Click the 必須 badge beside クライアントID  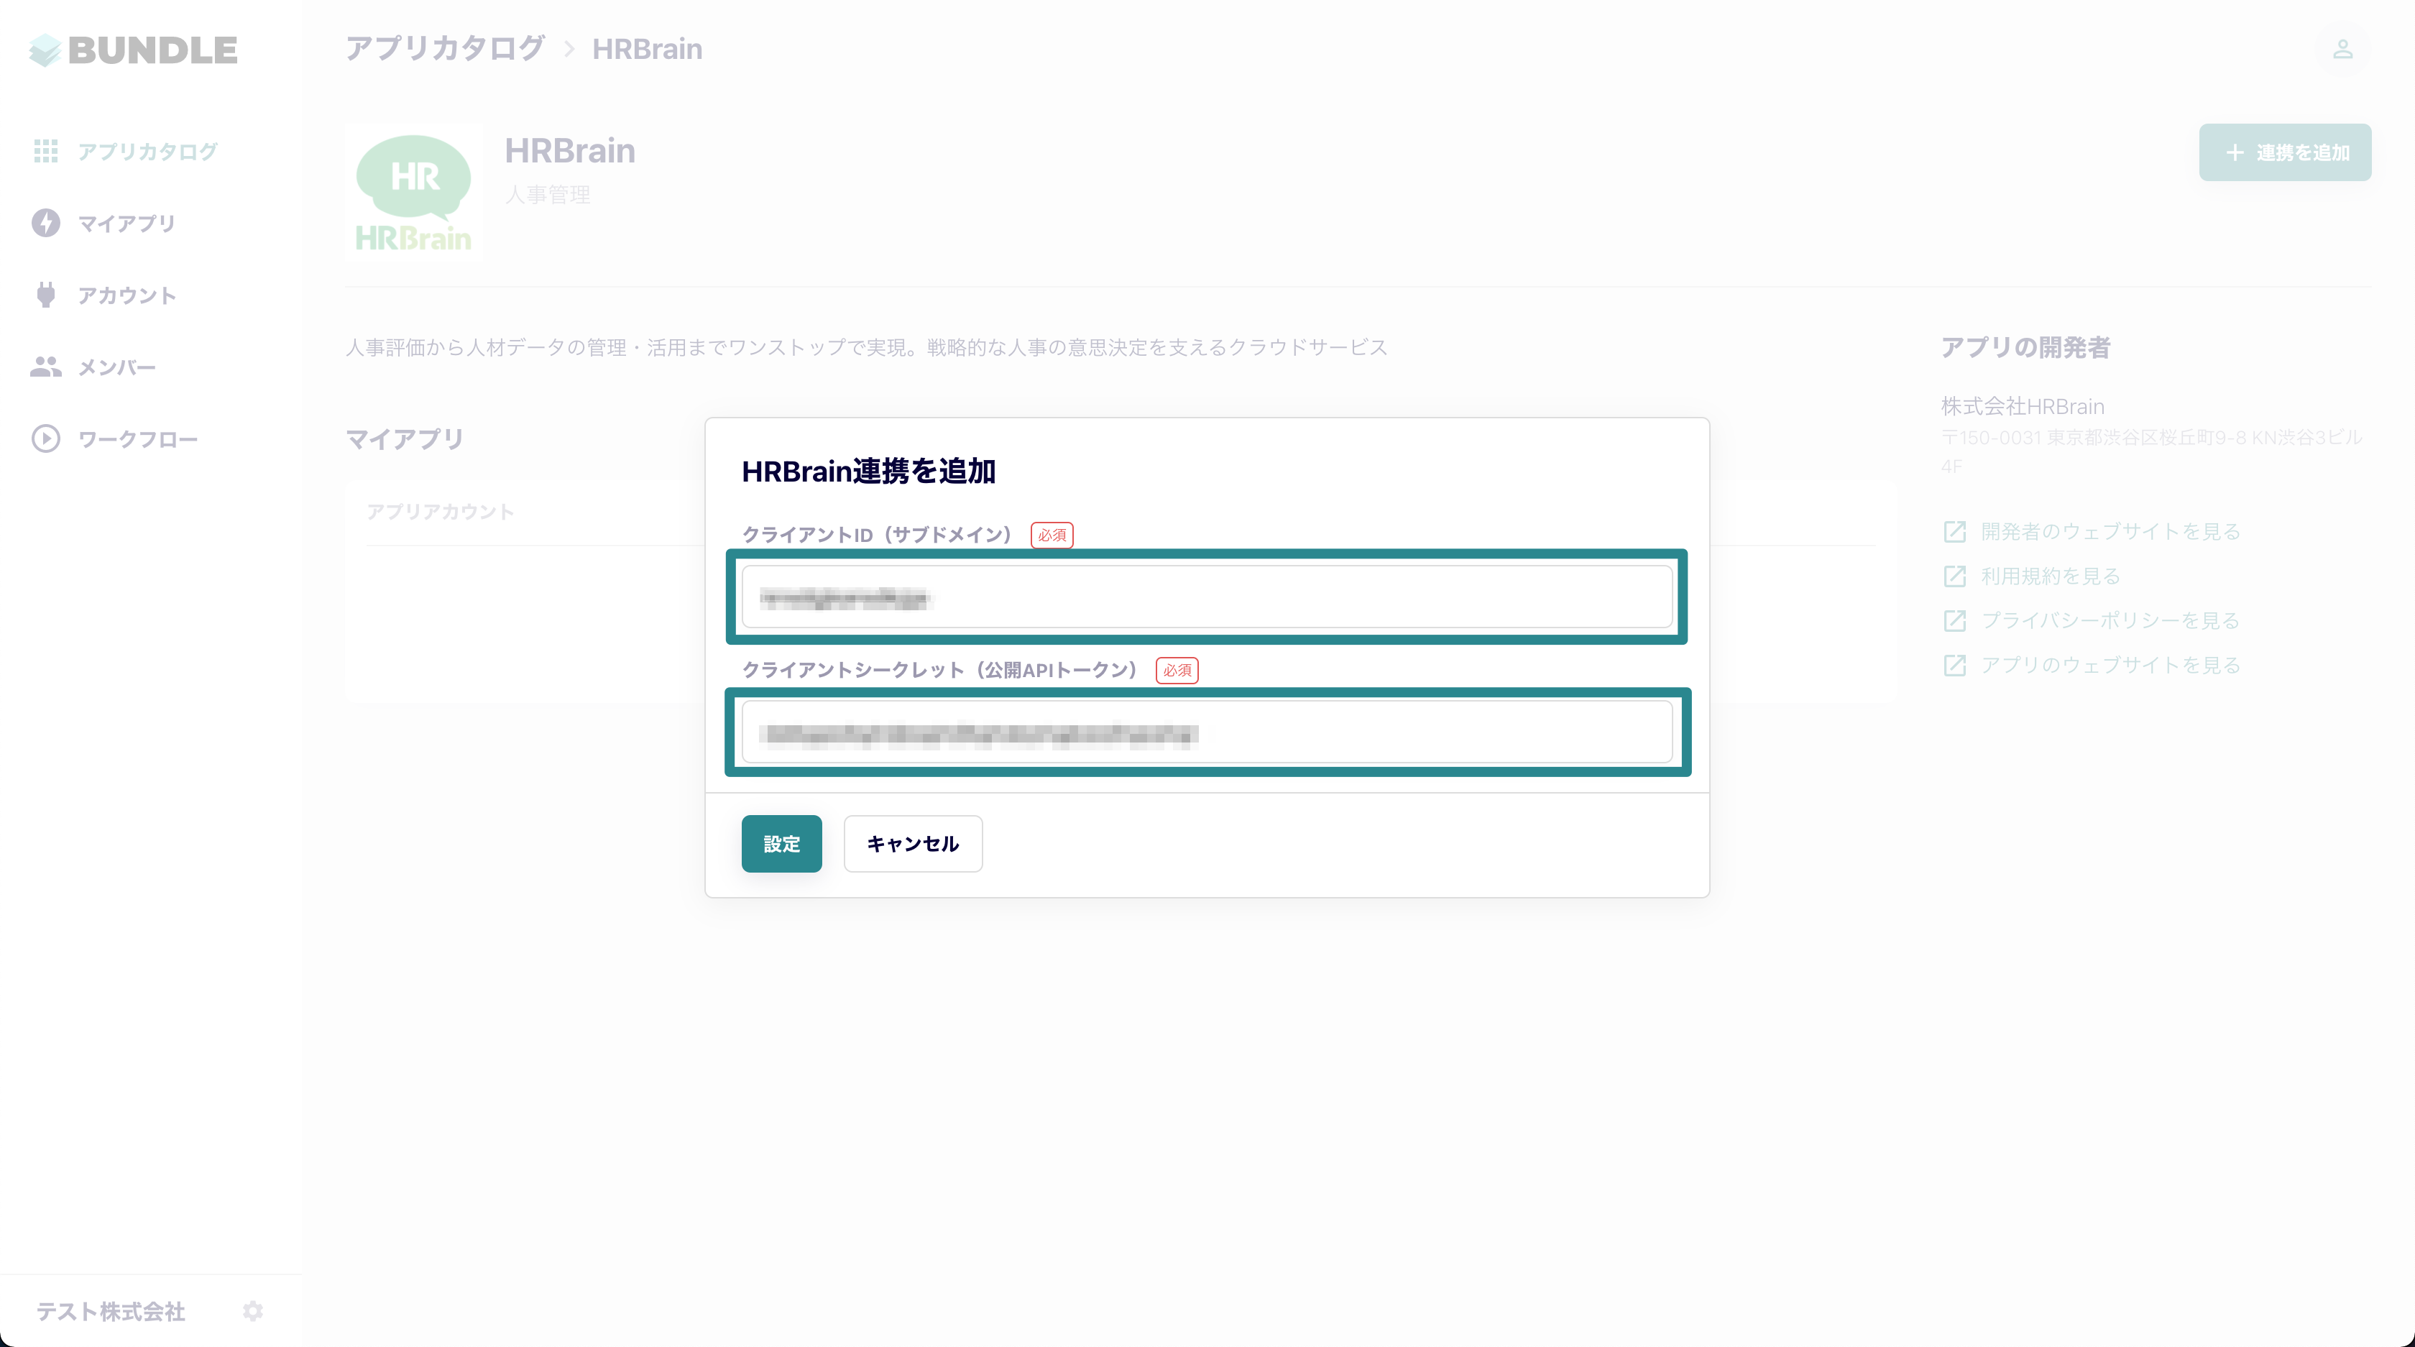coord(1052,535)
